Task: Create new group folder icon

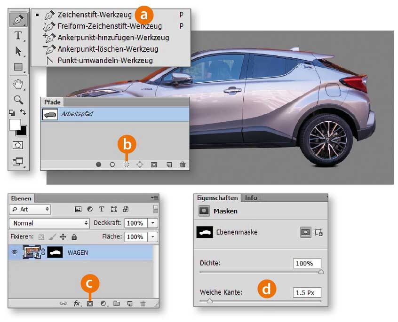Action: (117, 303)
